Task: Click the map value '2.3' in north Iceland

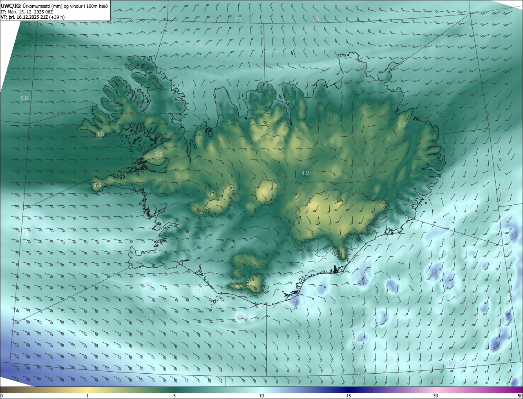Action: tap(276, 140)
